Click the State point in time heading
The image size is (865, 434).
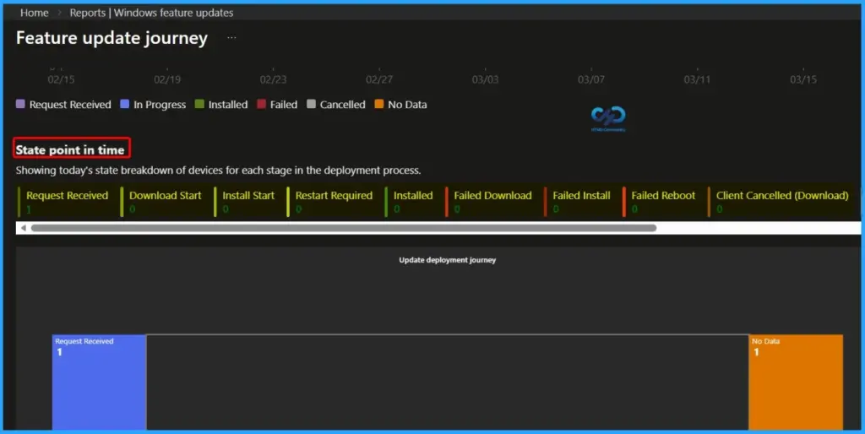tap(70, 149)
